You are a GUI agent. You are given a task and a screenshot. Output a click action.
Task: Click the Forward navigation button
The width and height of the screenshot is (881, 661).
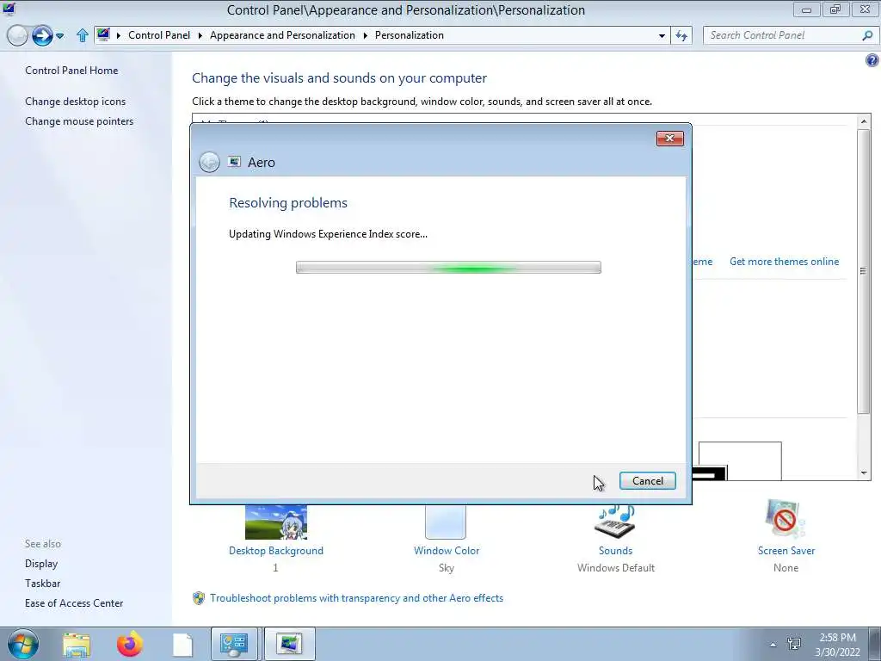(42, 35)
